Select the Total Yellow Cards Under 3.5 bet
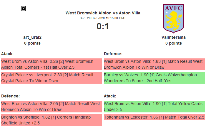This screenshot has width=206, height=135. click(x=154, y=107)
